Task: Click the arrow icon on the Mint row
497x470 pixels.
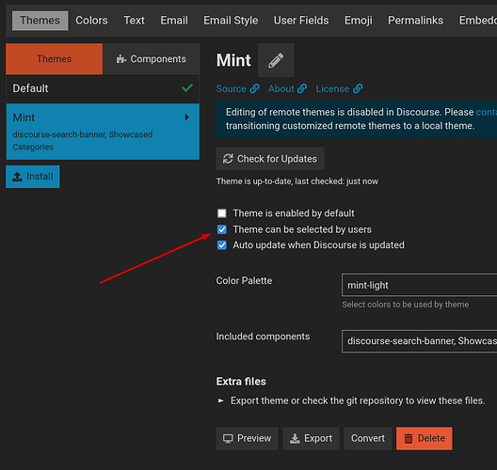Action: tap(187, 117)
